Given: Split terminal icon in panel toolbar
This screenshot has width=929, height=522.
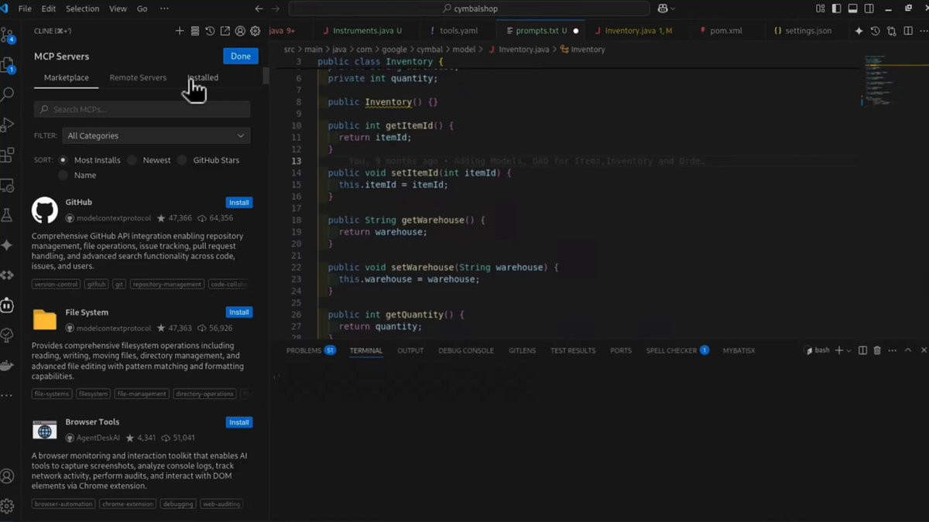Looking at the screenshot, I should [x=863, y=350].
